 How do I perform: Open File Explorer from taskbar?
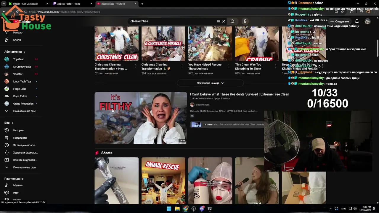click(177, 209)
